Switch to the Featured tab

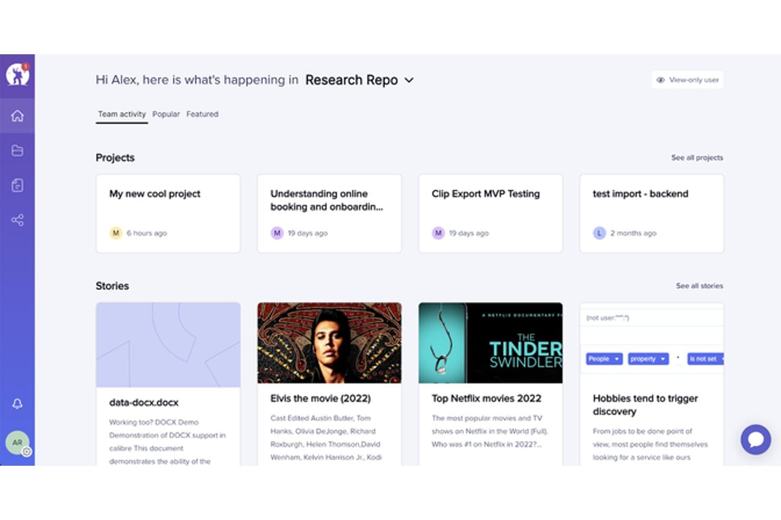(x=202, y=114)
